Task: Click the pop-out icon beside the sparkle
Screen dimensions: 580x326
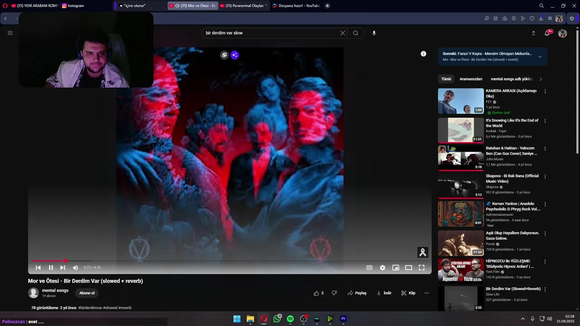Action: pos(224,55)
